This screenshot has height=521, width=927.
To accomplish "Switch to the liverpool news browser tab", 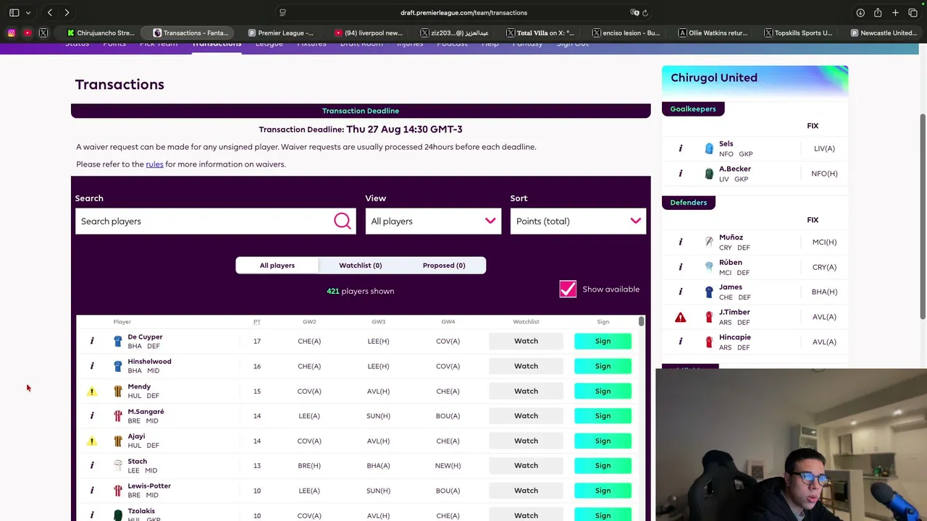I will 369,33.
